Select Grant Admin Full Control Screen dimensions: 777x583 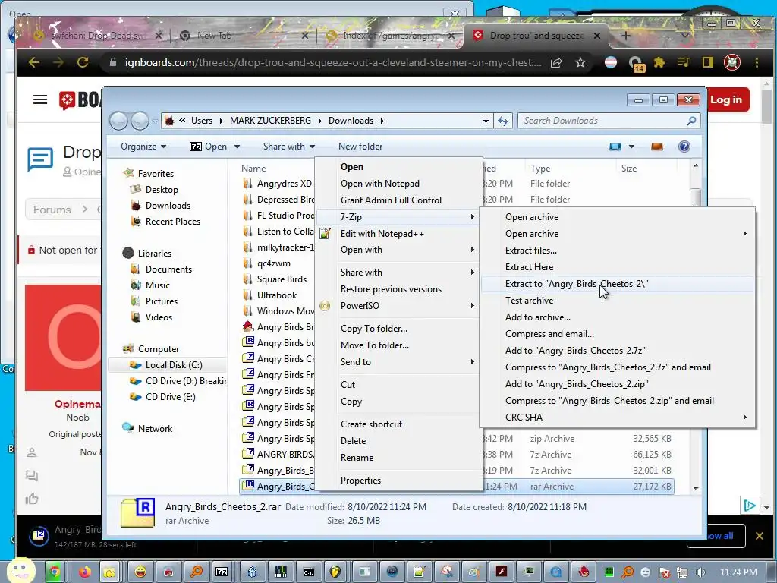pyautogui.click(x=391, y=200)
